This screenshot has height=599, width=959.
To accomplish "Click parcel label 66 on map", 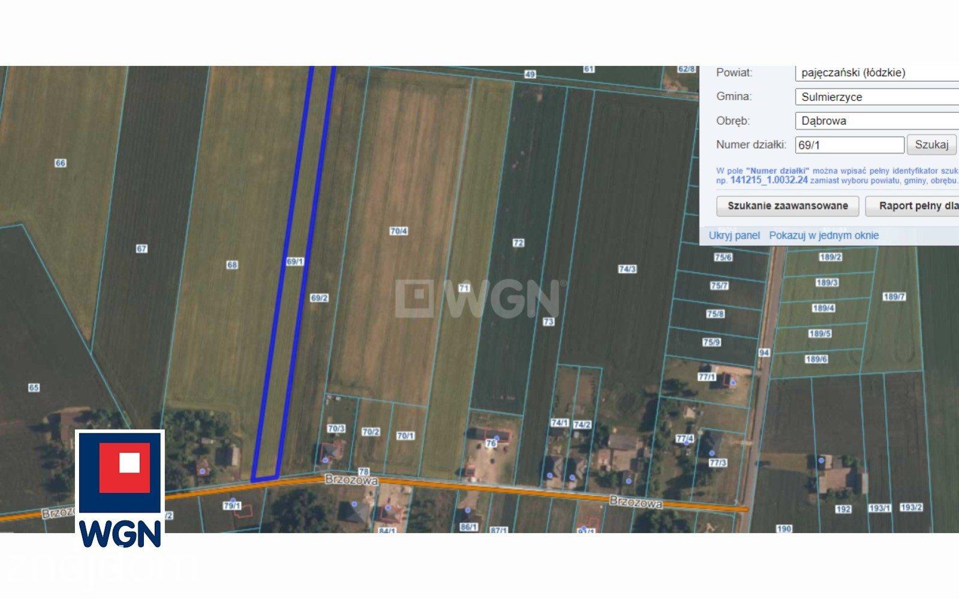I will pyautogui.click(x=60, y=163).
